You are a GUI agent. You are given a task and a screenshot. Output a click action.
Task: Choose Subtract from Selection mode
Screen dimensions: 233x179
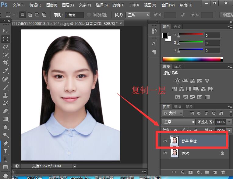[37, 15]
